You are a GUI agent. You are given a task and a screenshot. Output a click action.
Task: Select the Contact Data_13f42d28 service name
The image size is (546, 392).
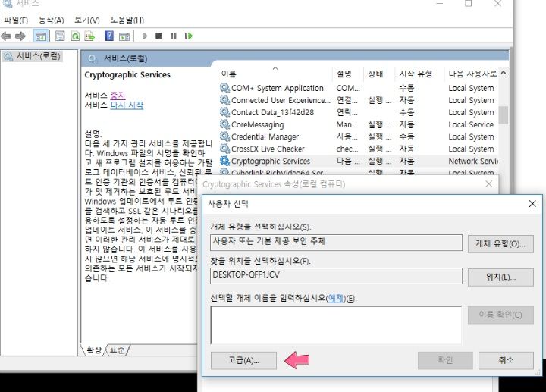[272, 112]
